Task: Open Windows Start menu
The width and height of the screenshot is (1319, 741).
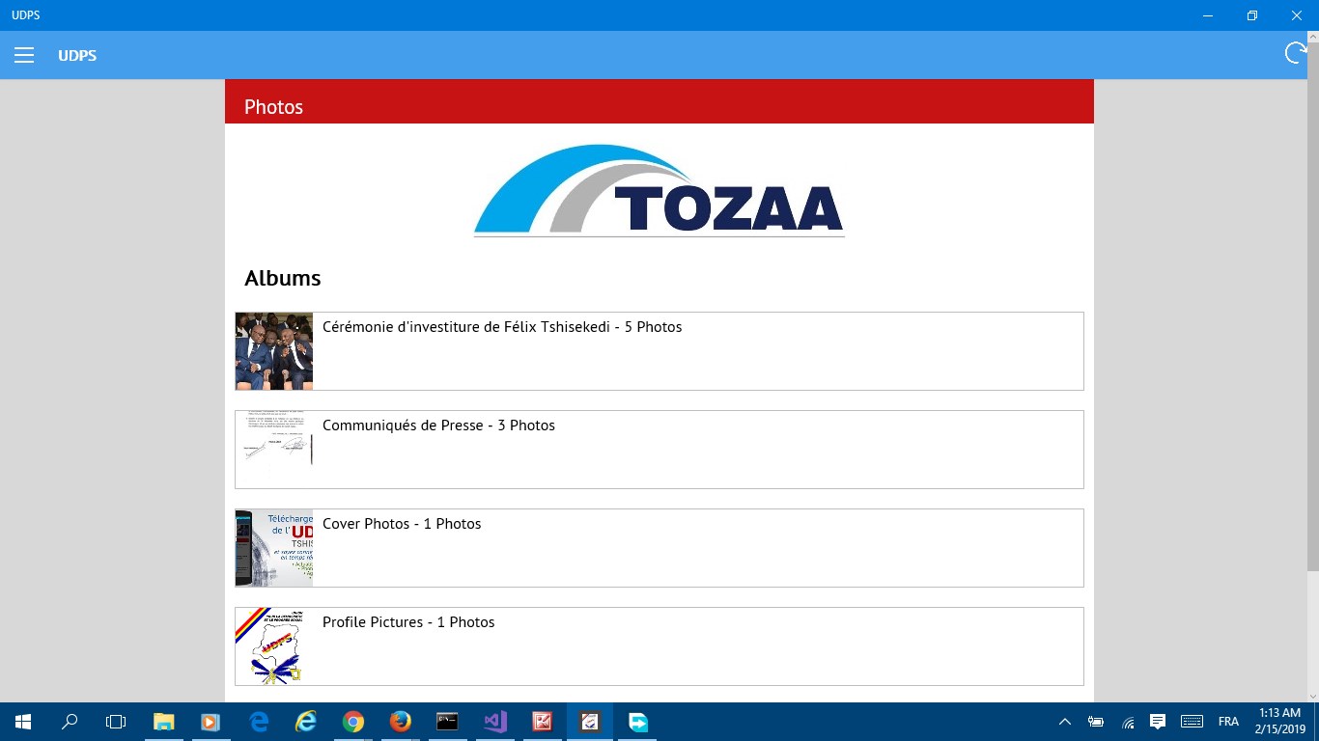Action: pos(23,722)
